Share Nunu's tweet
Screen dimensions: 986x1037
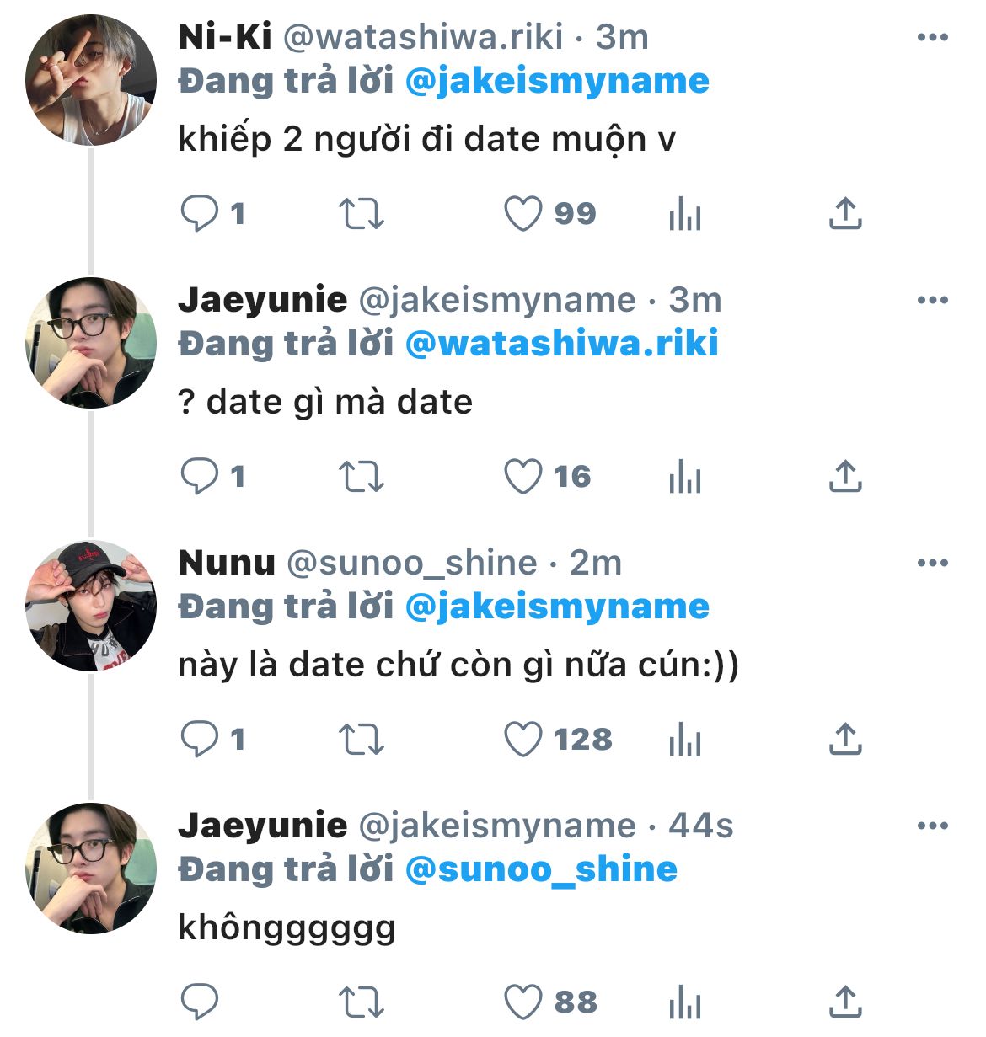pyautogui.click(x=845, y=740)
